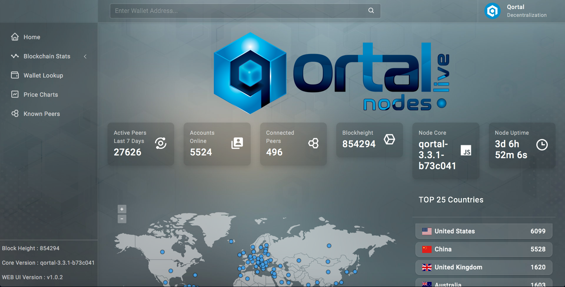The image size is (565, 287).
Task: Click the sidebar Block Height : 854294 text
Action: pyautogui.click(x=31, y=248)
